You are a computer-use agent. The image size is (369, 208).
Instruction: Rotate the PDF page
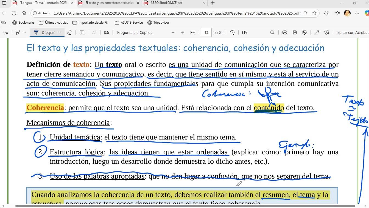pos(232,32)
